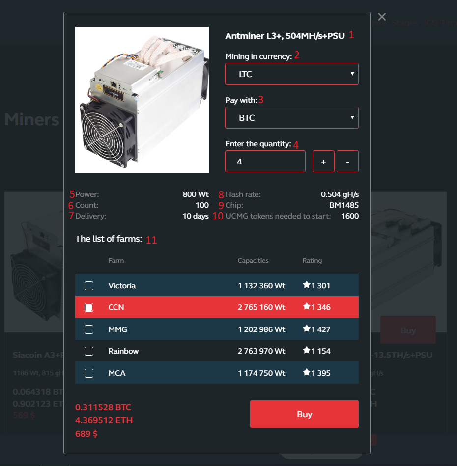Open the Pay with BTC dropdown
Screen dimensions: 457x466
292,118
